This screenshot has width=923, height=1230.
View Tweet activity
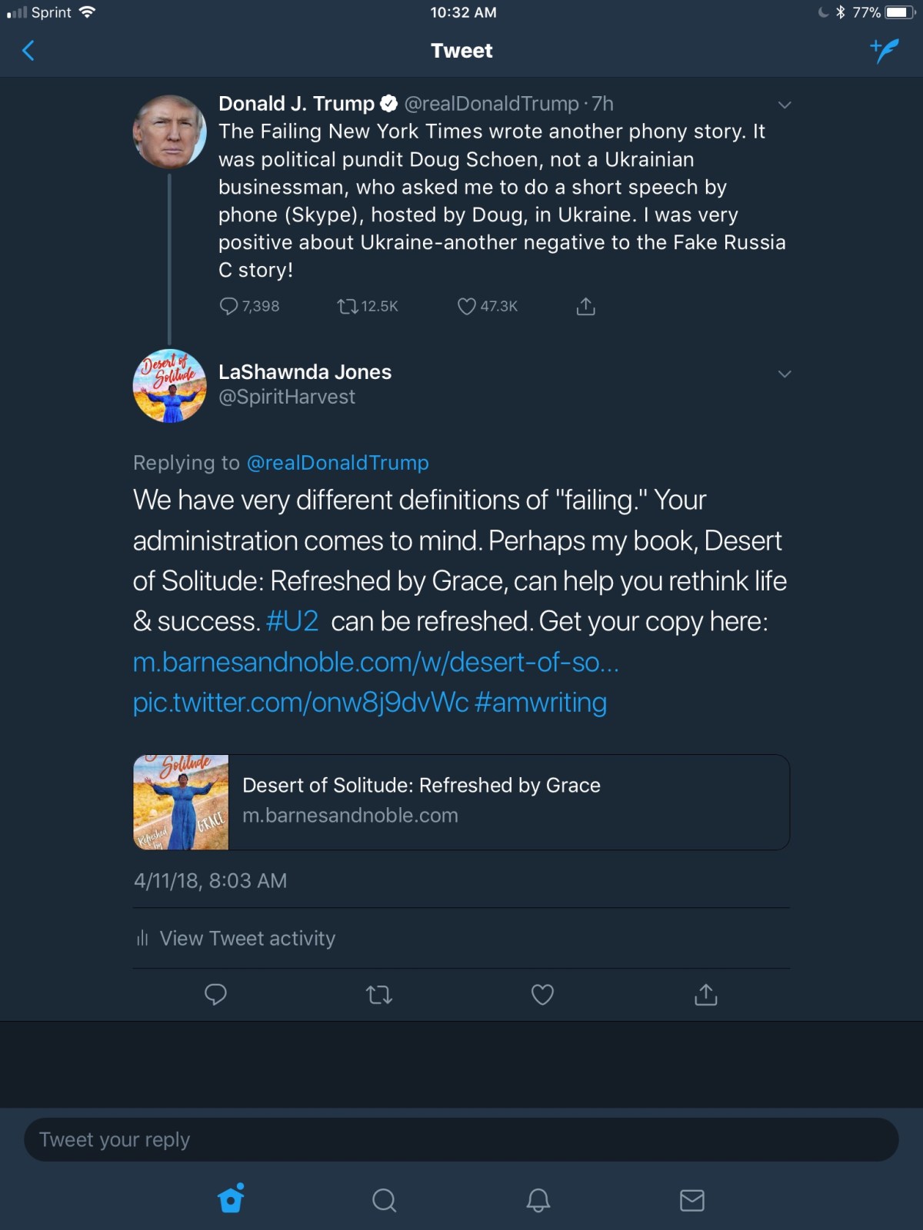click(x=247, y=938)
